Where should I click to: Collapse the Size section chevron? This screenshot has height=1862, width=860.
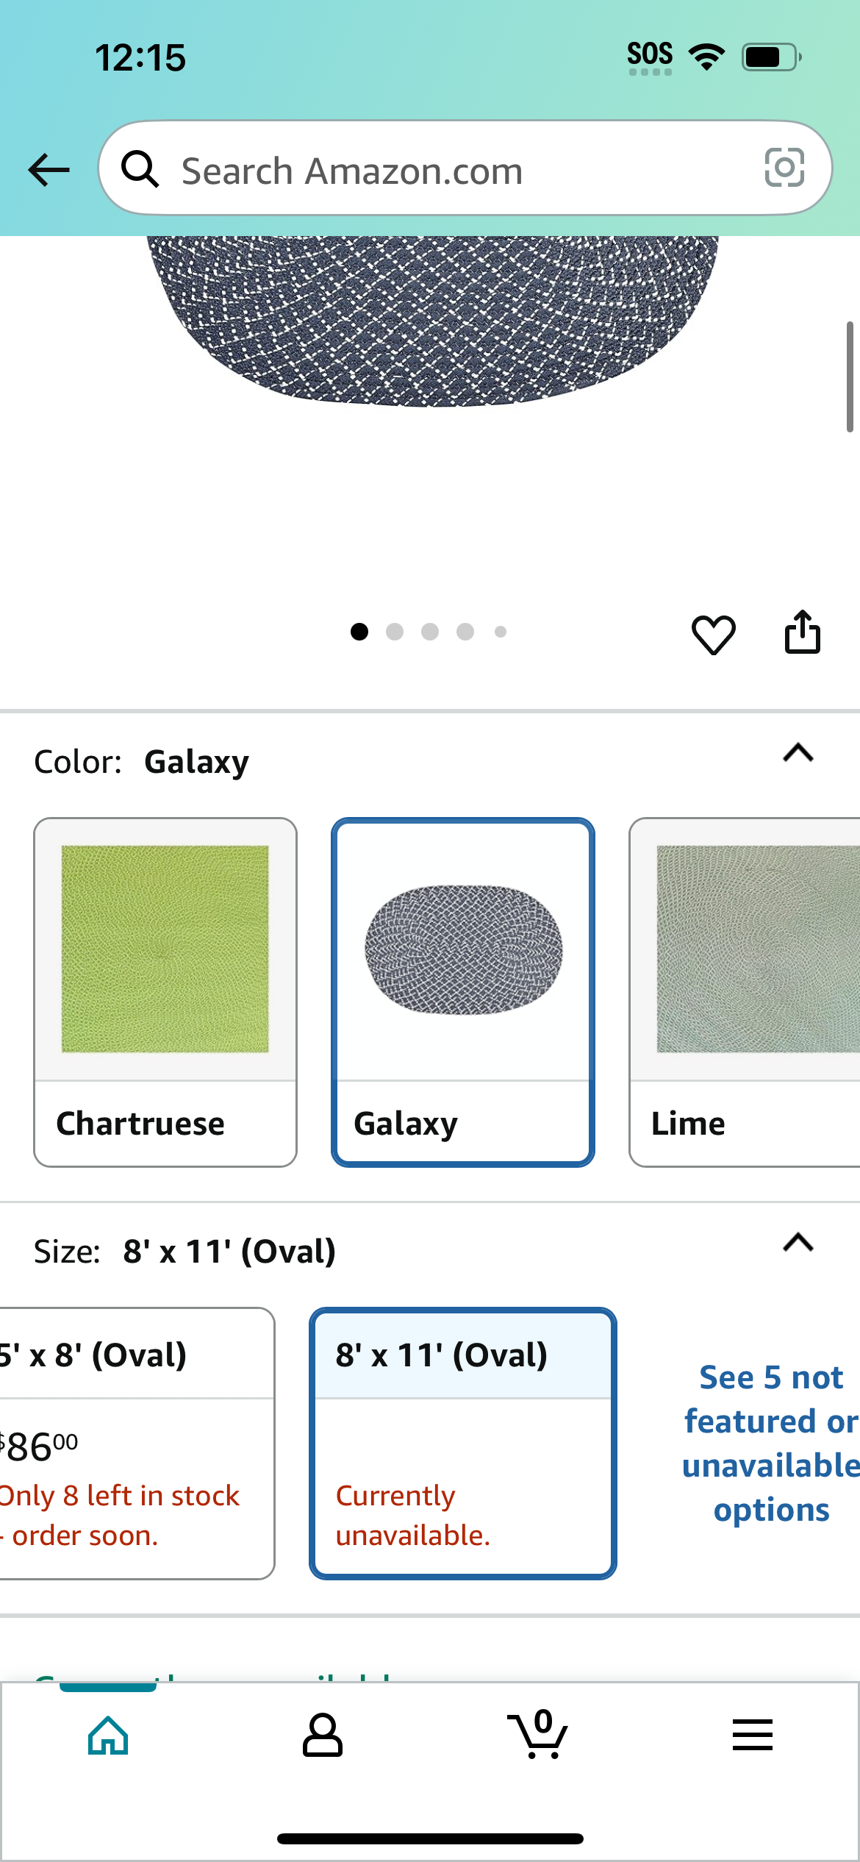(x=798, y=1243)
